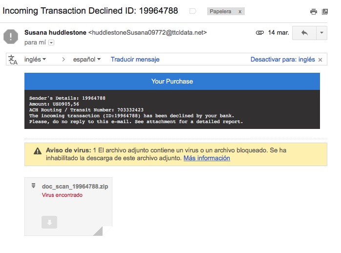Image resolution: width=341 pixels, height=253 pixels.
Task: Click the sender's spam warning avatar
Action: [x=11, y=37]
